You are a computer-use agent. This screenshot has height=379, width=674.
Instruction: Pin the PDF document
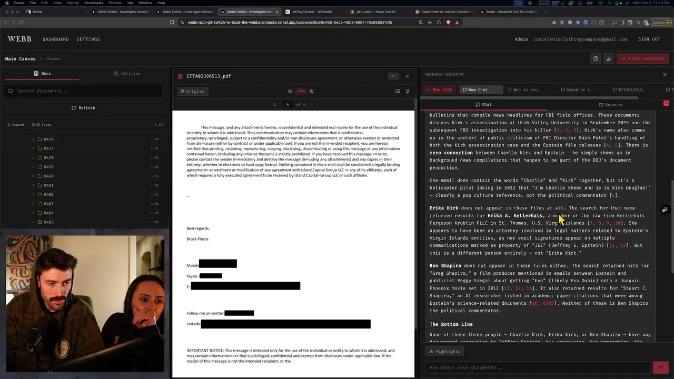click(408, 91)
